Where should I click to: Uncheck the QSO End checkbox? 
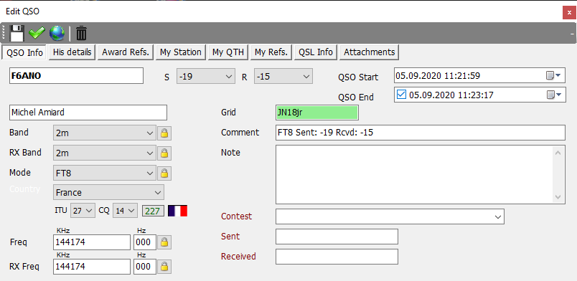[401, 95]
